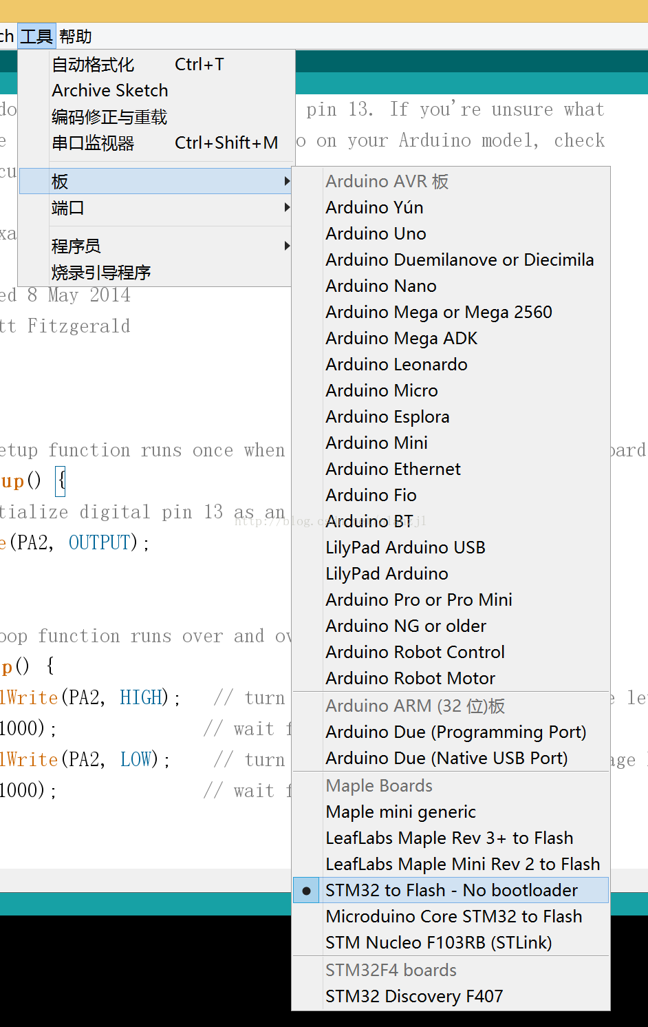Open the 帮助 menu
Viewport: 648px width, 1027px height.
(x=75, y=36)
